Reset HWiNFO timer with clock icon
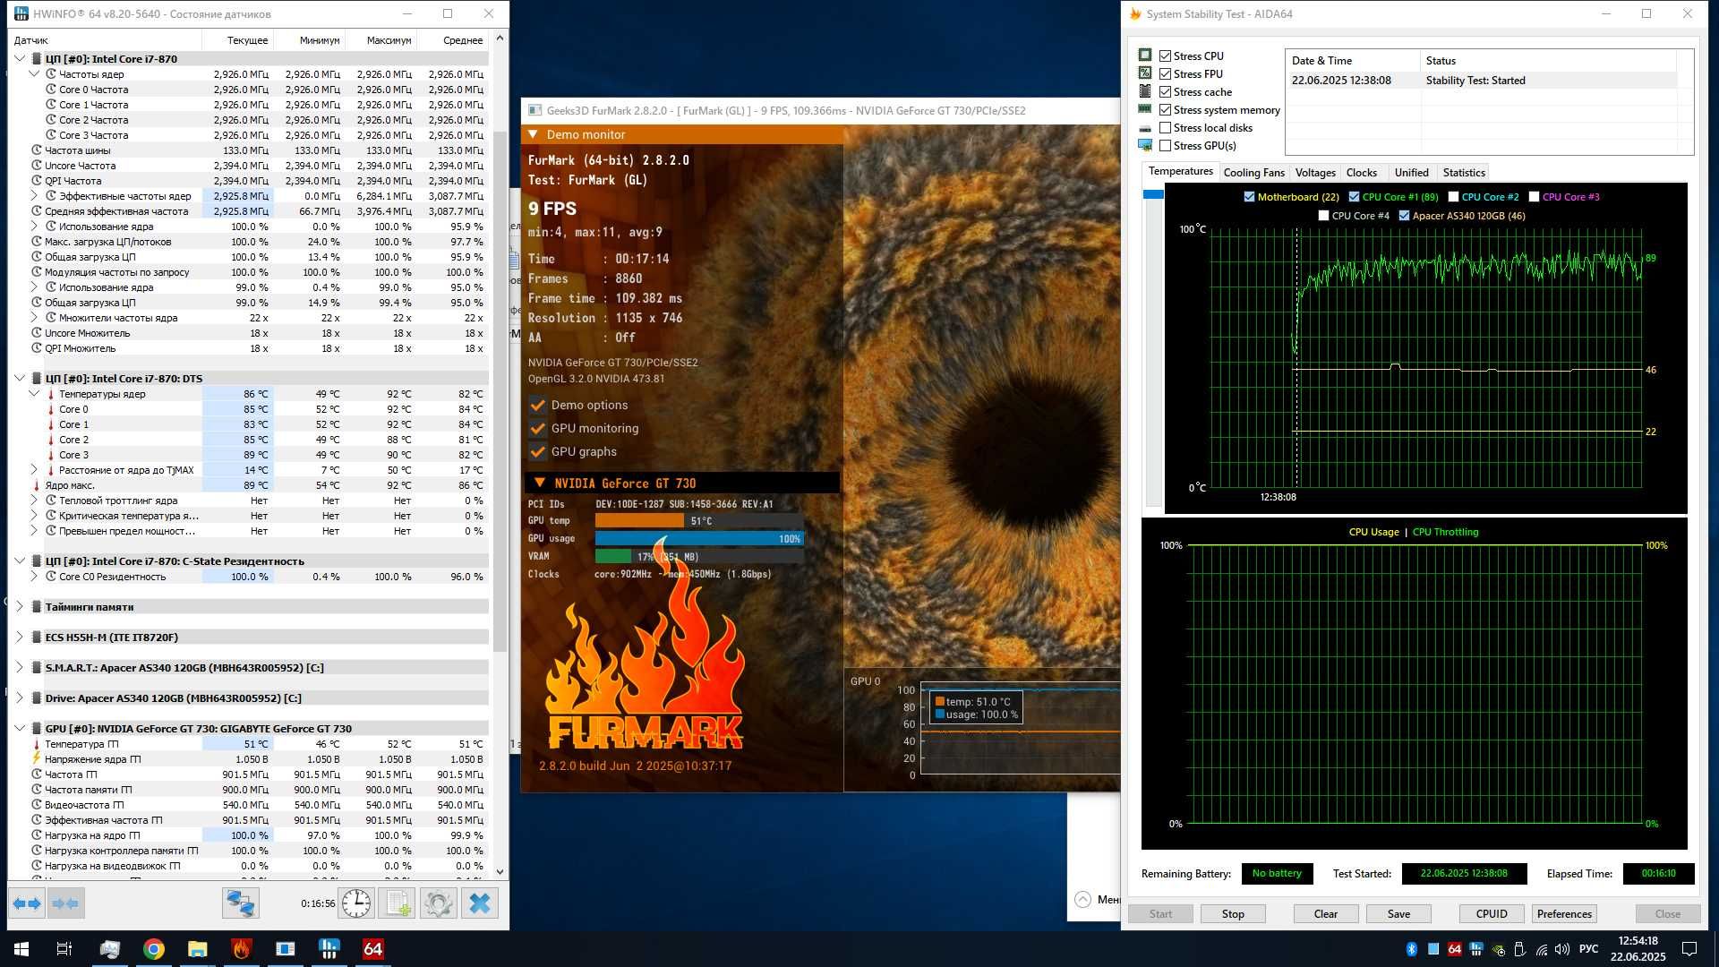1719x967 pixels. (356, 903)
